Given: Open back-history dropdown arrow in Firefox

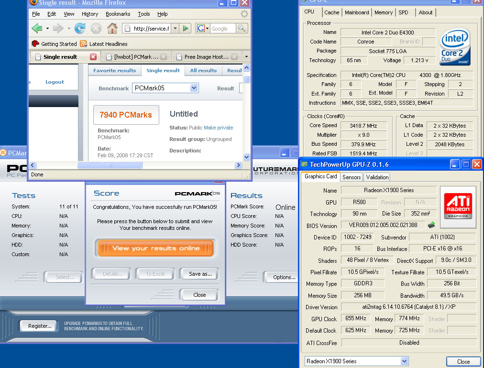Looking at the screenshot, I should click(47, 28).
